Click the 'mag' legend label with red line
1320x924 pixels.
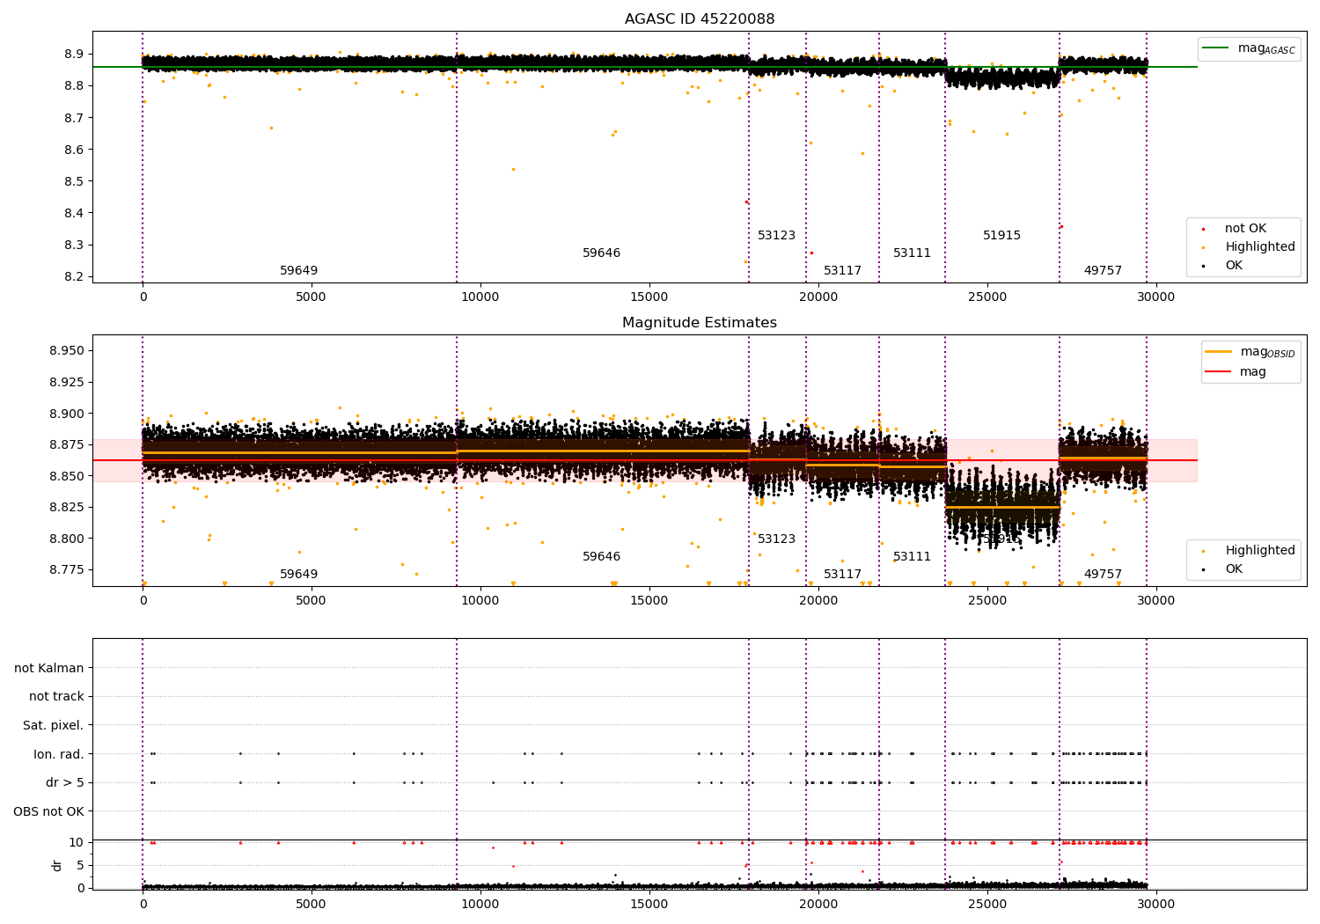1253,372
